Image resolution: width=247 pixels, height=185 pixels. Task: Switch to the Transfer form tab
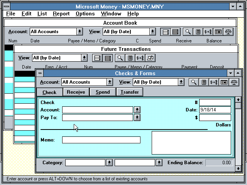tap(129, 92)
